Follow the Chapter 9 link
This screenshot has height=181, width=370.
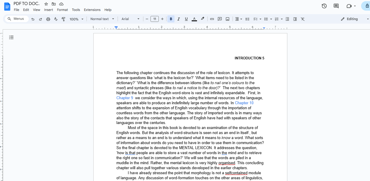[125, 98]
